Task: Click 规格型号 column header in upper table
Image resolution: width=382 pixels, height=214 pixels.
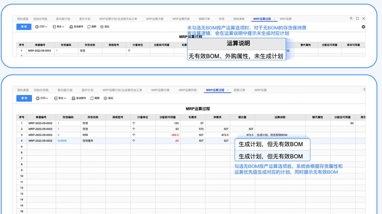Action: [114, 45]
